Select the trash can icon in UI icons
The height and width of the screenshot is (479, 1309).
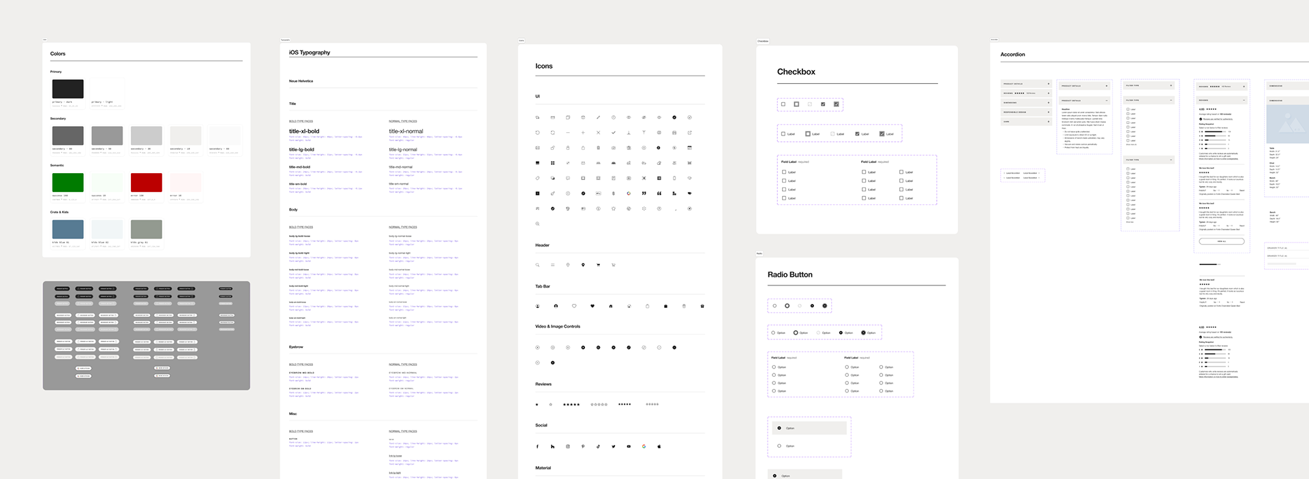(x=598, y=148)
